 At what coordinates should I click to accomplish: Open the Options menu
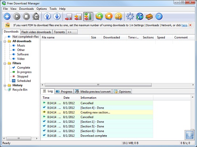(x=42, y=9)
